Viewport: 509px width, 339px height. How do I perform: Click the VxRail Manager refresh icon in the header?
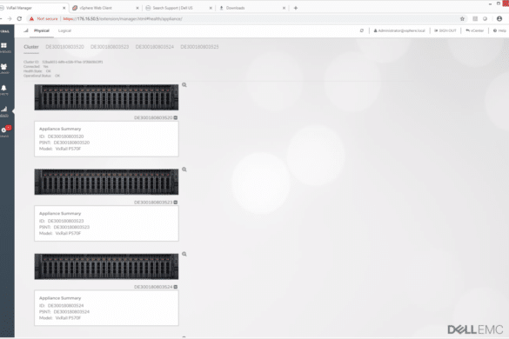(x=362, y=30)
